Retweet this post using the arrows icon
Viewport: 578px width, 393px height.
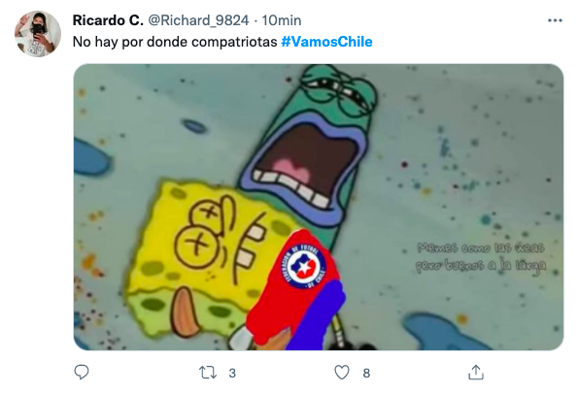tap(208, 373)
